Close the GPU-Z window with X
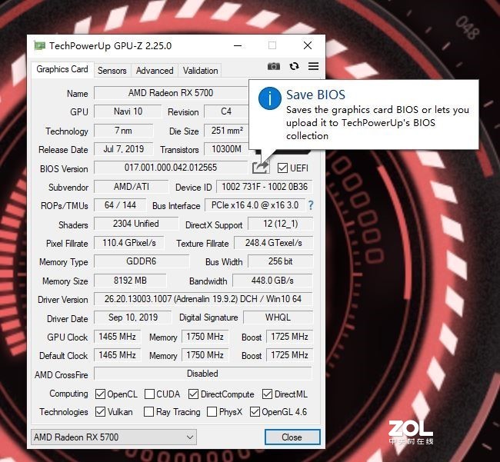This screenshot has height=462, width=500. 308,45
